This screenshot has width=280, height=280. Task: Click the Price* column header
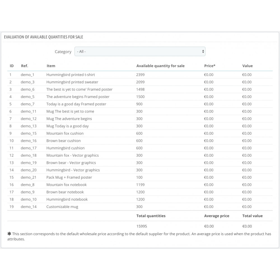pos(210,66)
